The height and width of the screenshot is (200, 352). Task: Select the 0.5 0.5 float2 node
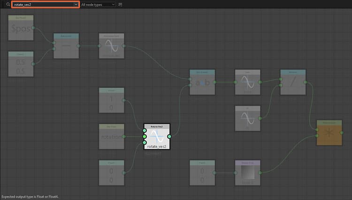click(21, 64)
